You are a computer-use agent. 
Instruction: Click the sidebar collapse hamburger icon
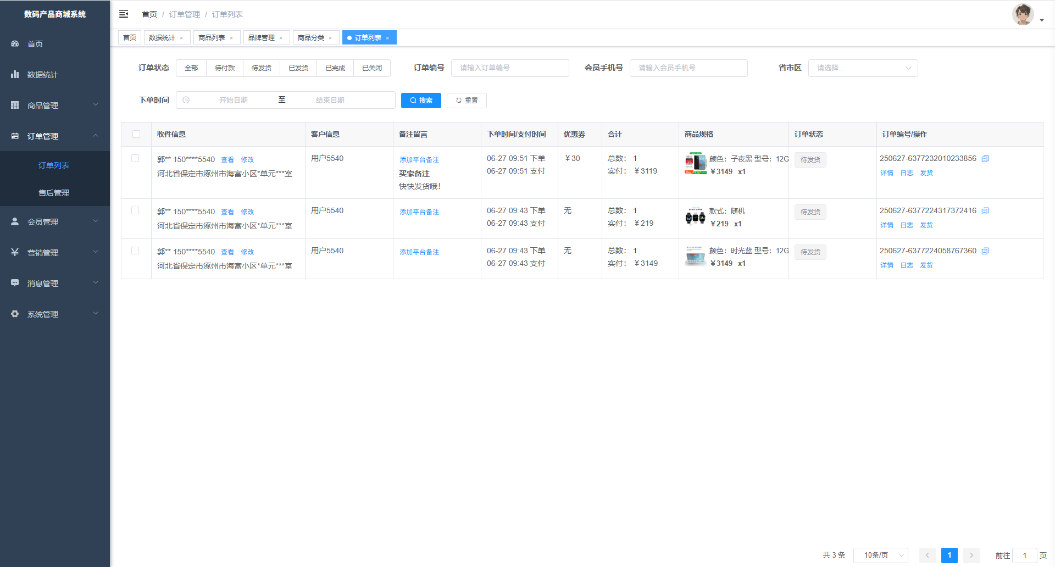[x=124, y=14]
